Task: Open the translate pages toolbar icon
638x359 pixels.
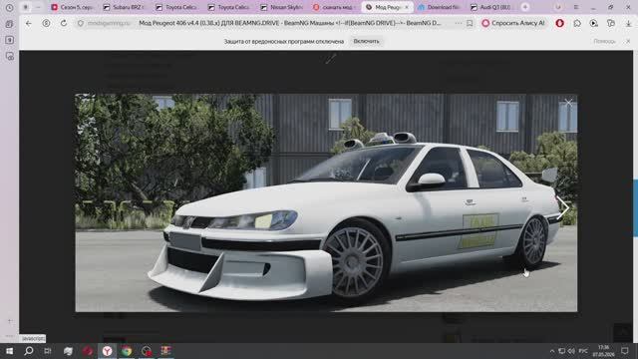Action: tap(611, 24)
